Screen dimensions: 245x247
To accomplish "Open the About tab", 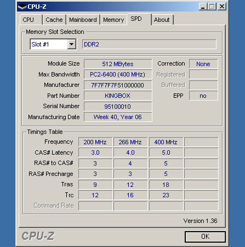I will [162, 20].
